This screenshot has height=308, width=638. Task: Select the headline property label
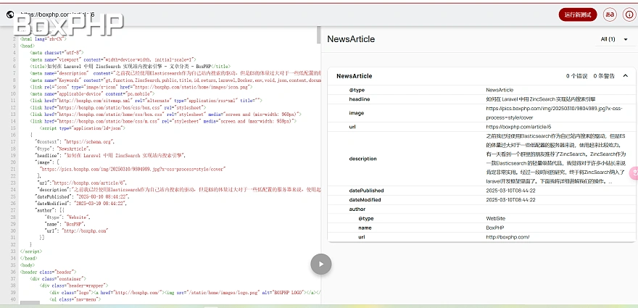360,99
